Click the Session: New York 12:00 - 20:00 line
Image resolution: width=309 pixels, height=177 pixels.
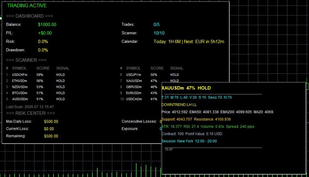(x=189, y=141)
